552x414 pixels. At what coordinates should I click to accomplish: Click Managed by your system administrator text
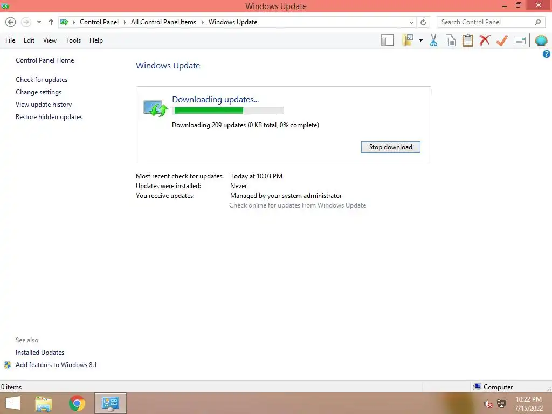(x=286, y=196)
